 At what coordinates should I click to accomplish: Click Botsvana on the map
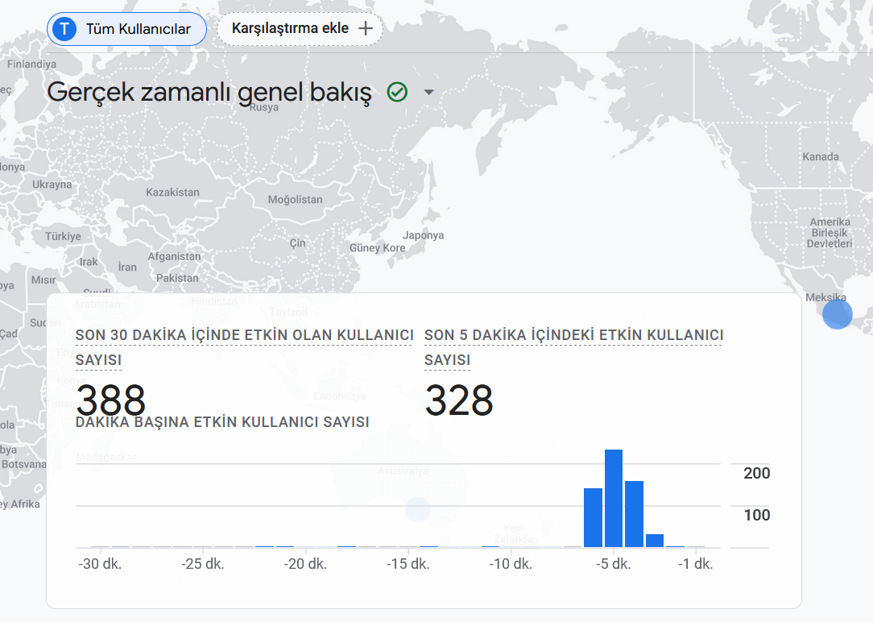pyautogui.click(x=24, y=464)
